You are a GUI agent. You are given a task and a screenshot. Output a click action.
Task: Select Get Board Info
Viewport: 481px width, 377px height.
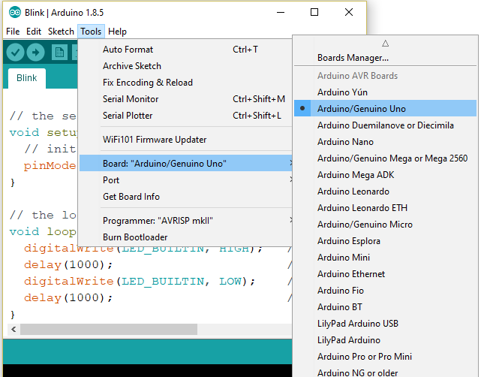(x=185, y=197)
